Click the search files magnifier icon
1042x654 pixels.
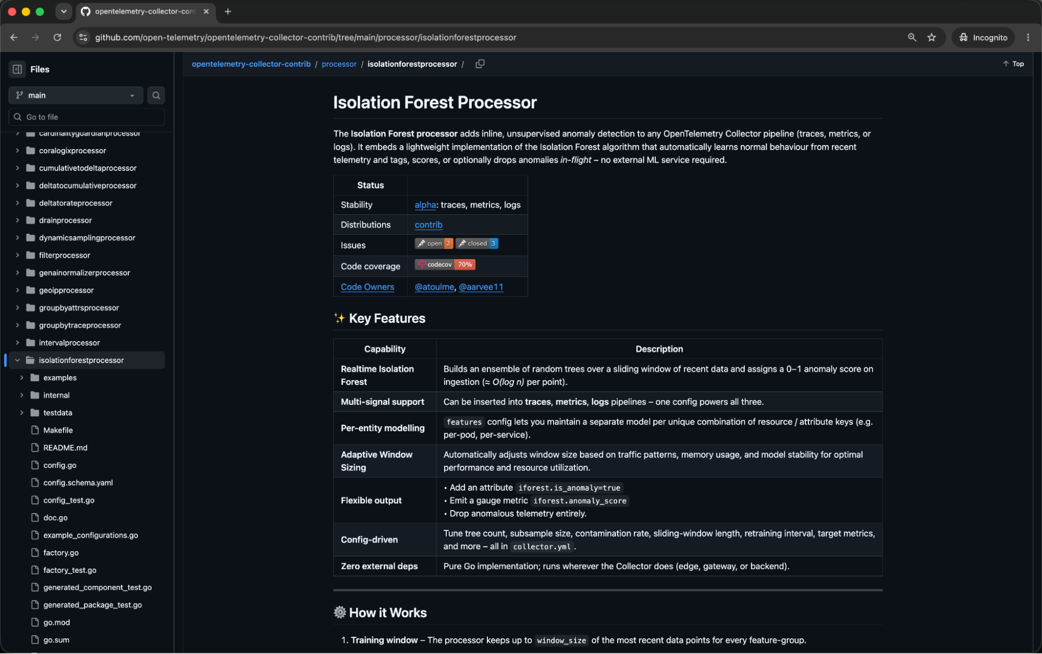point(156,95)
